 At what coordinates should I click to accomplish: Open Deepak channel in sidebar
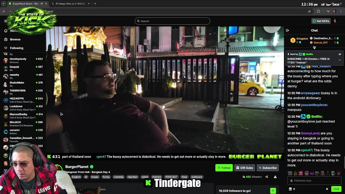pos(23,68)
